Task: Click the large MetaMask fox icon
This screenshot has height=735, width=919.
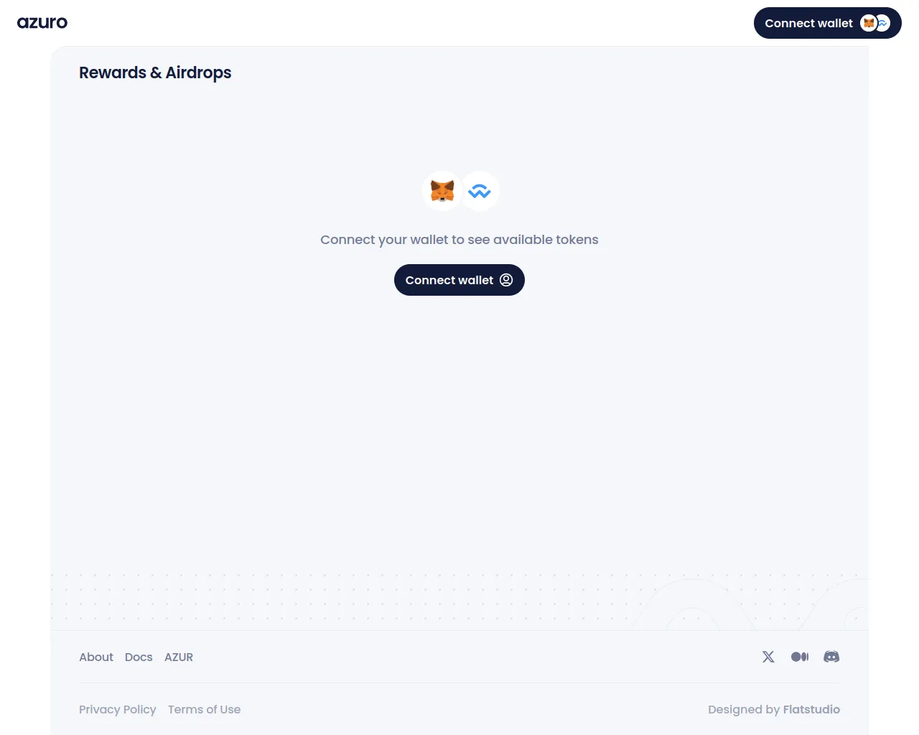Action: pos(442,191)
